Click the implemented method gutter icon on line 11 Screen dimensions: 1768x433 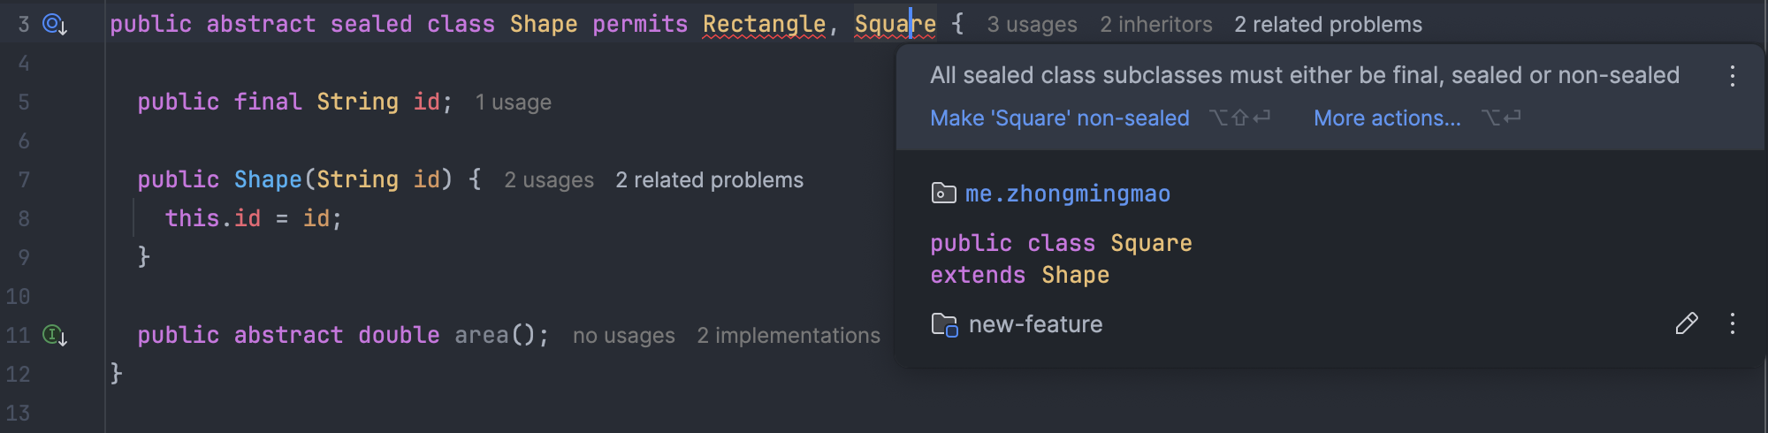55,336
